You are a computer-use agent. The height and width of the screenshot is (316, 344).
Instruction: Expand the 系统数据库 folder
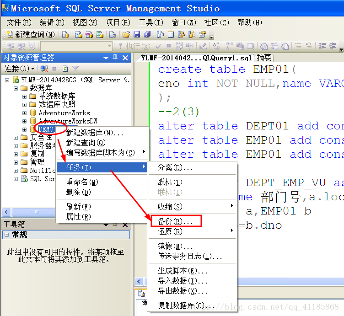[x=24, y=96]
